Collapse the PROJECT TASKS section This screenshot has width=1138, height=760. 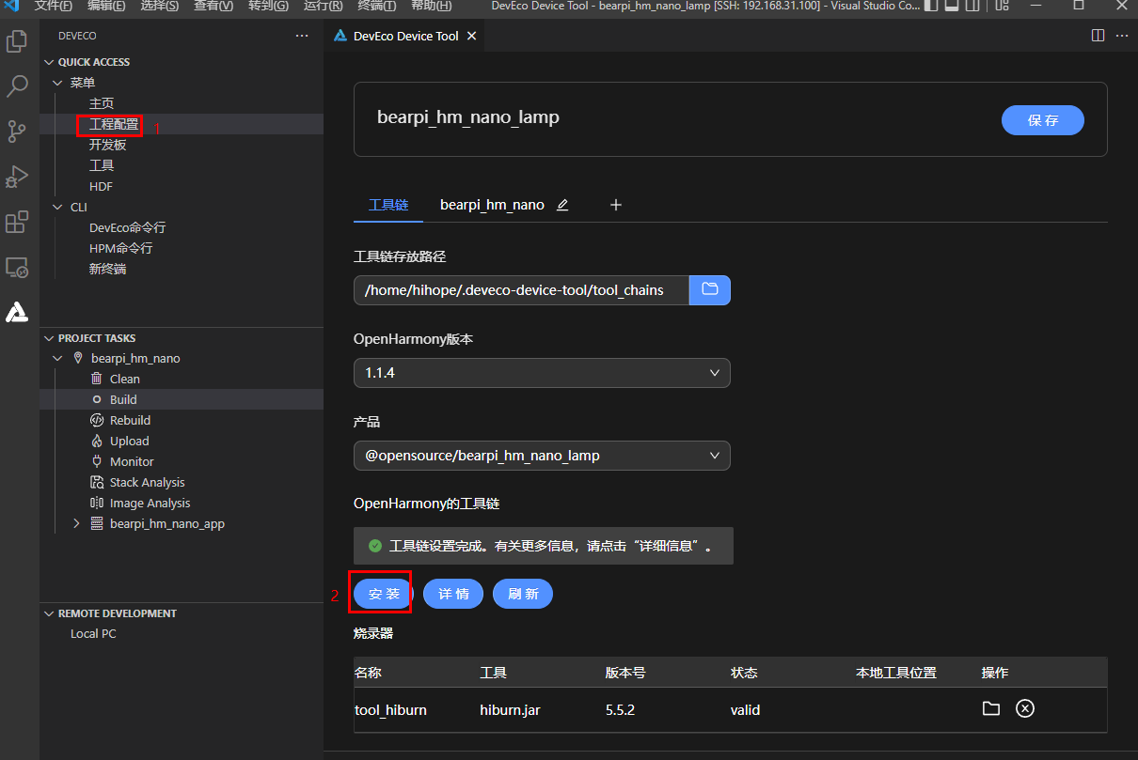50,338
